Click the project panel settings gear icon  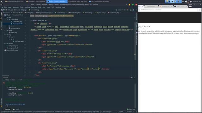pos(19,13)
